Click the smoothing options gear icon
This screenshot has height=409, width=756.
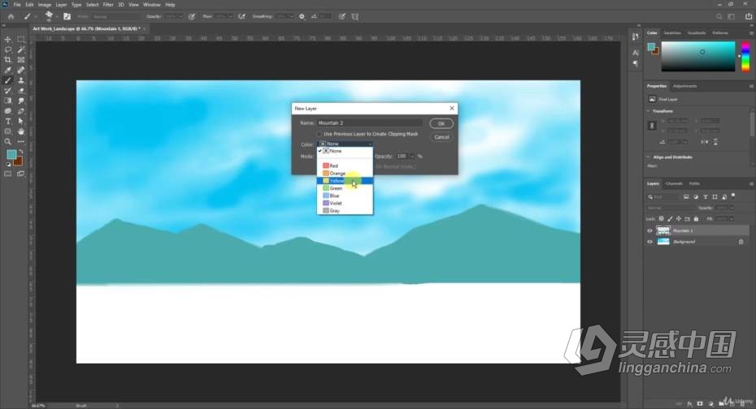click(x=302, y=16)
